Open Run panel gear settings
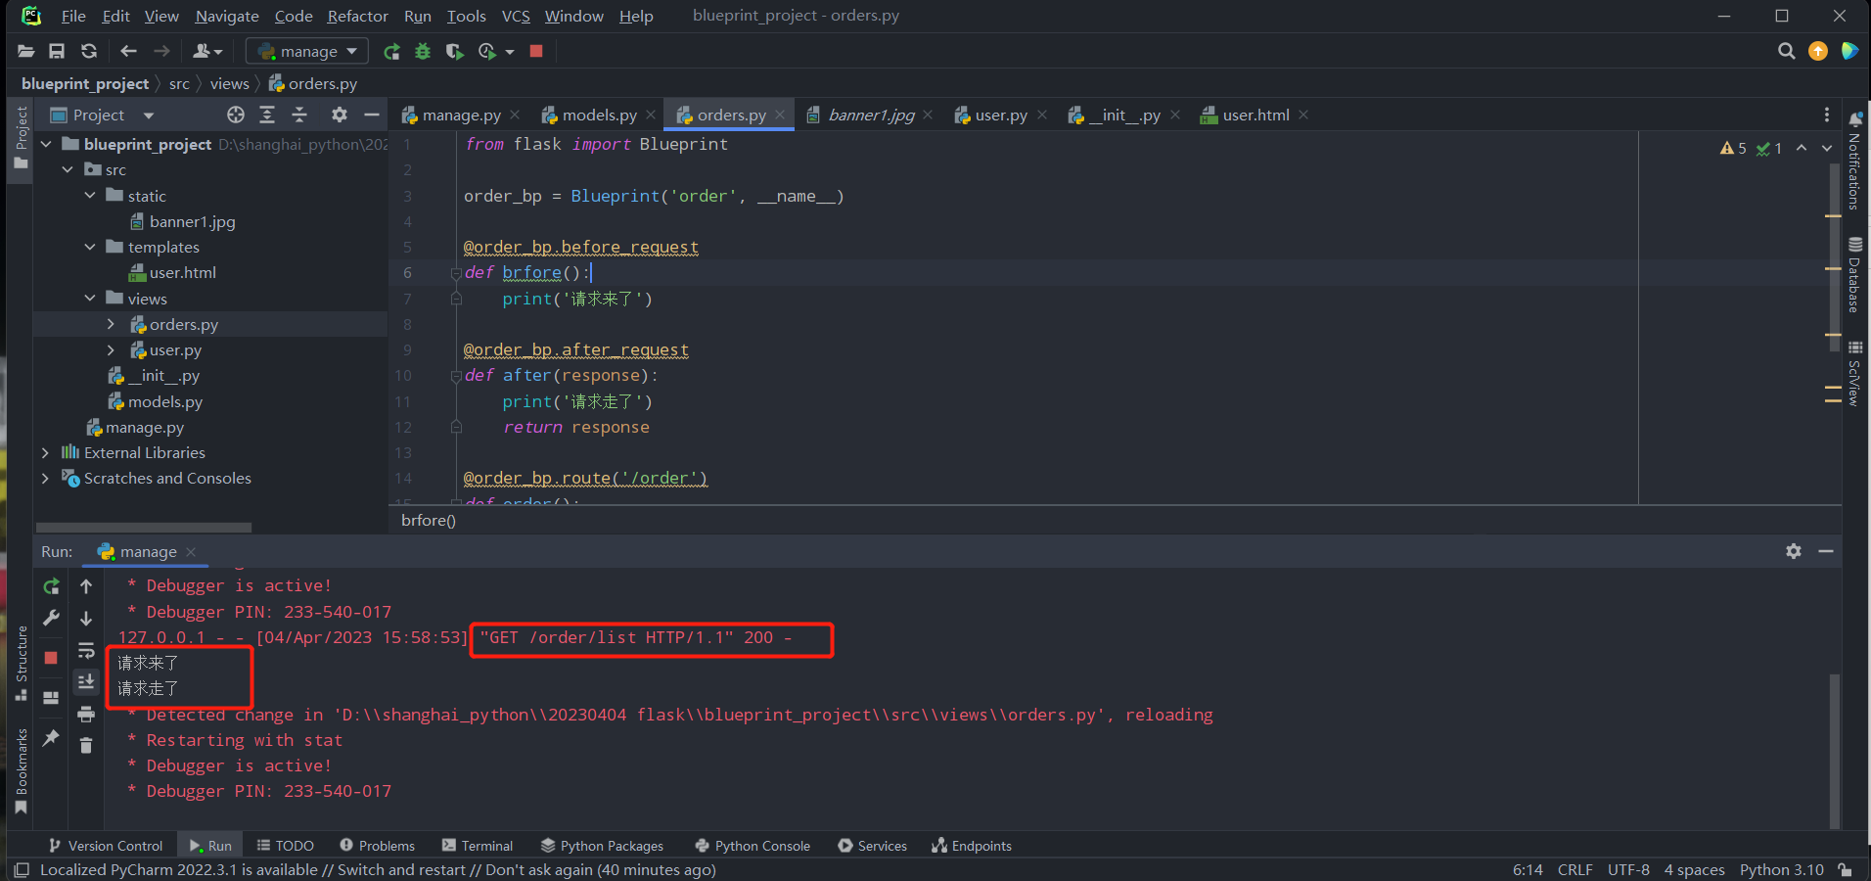This screenshot has height=881, width=1871. 1794,551
